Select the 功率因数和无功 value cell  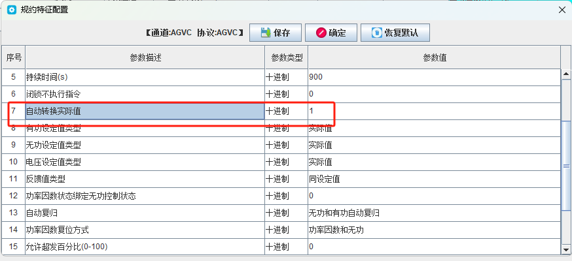pos(434,230)
